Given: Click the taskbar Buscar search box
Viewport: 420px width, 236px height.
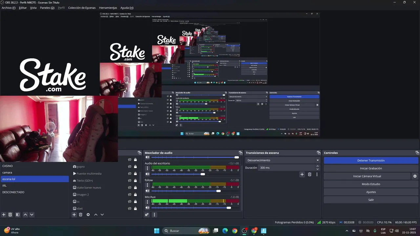Looking at the screenshot, I should pyautogui.click(x=186, y=231).
